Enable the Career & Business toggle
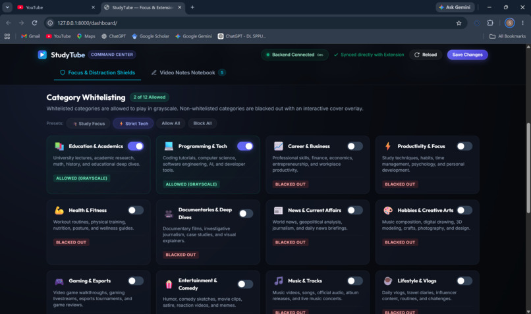The height and width of the screenshot is (314, 531). tap(355, 146)
